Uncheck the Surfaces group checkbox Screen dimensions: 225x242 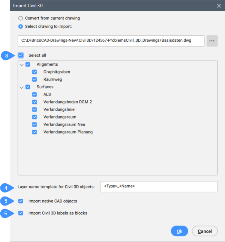point(28,87)
